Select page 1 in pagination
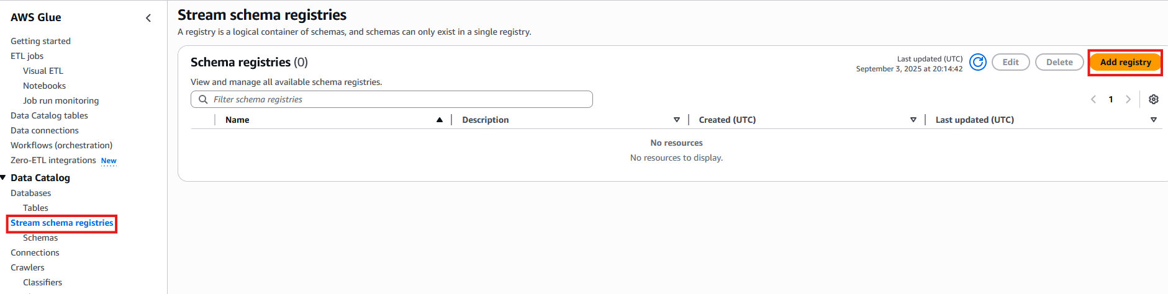The width and height of the screenshot is (1168, 294). tap(1111, 99)
